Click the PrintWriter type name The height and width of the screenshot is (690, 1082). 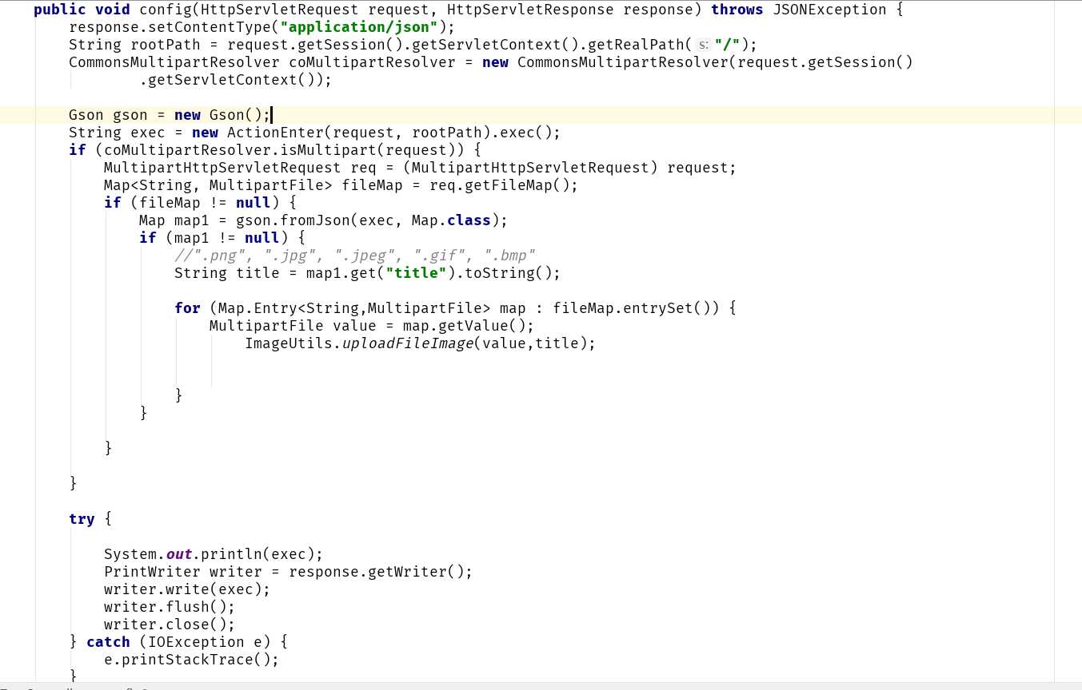[152, 572]
